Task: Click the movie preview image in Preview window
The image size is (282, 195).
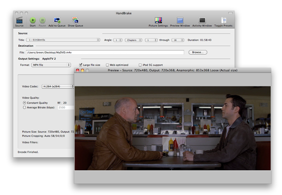Action: 173,128
